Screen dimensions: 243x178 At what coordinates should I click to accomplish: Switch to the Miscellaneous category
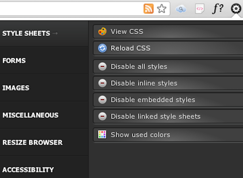point(44,115)
